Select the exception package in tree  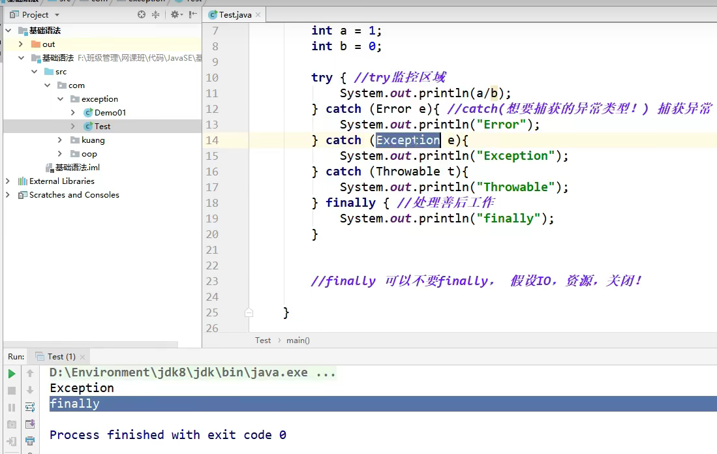[100, 98]
